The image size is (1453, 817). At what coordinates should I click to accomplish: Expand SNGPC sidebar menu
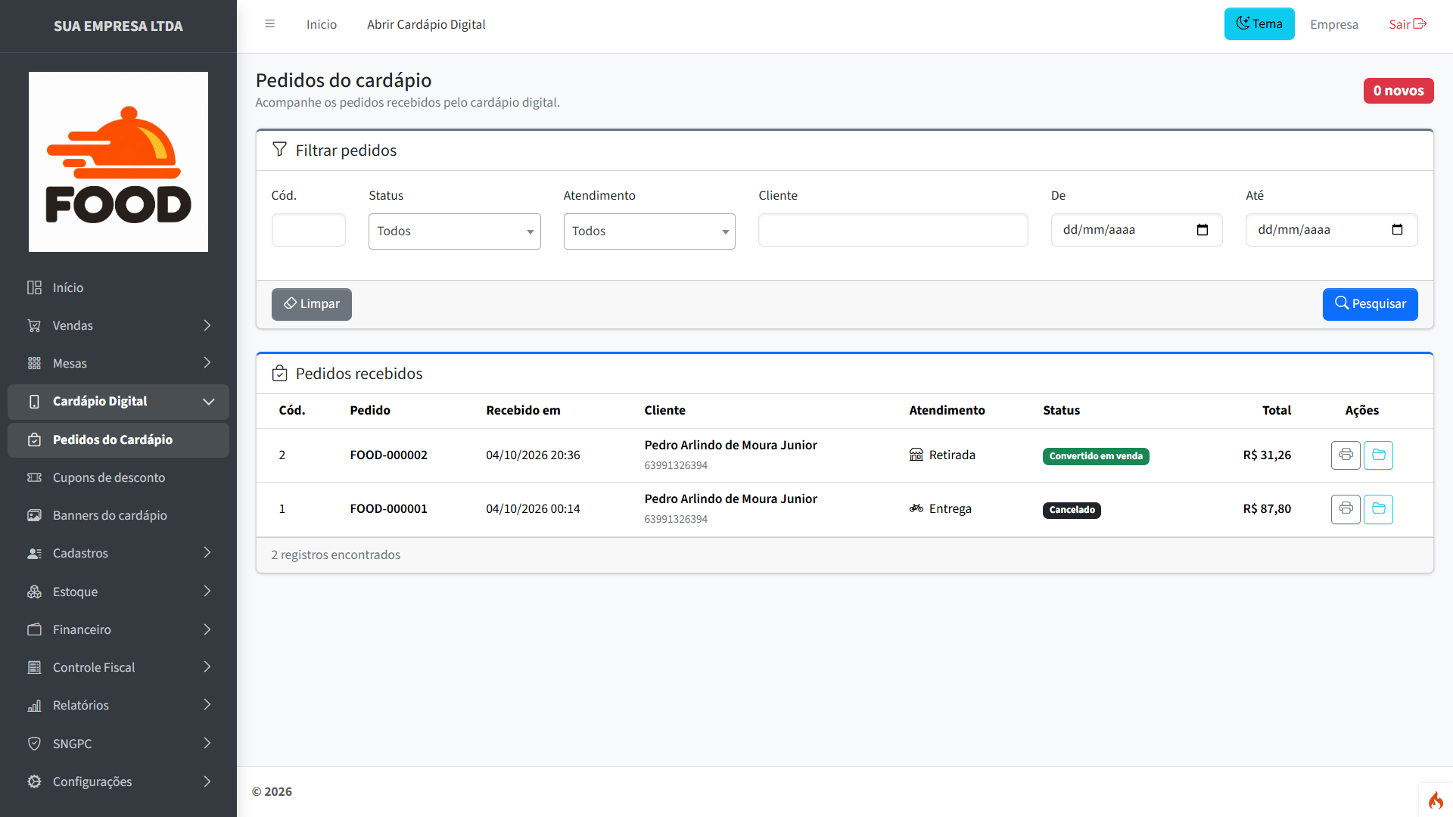pos(118,744)
